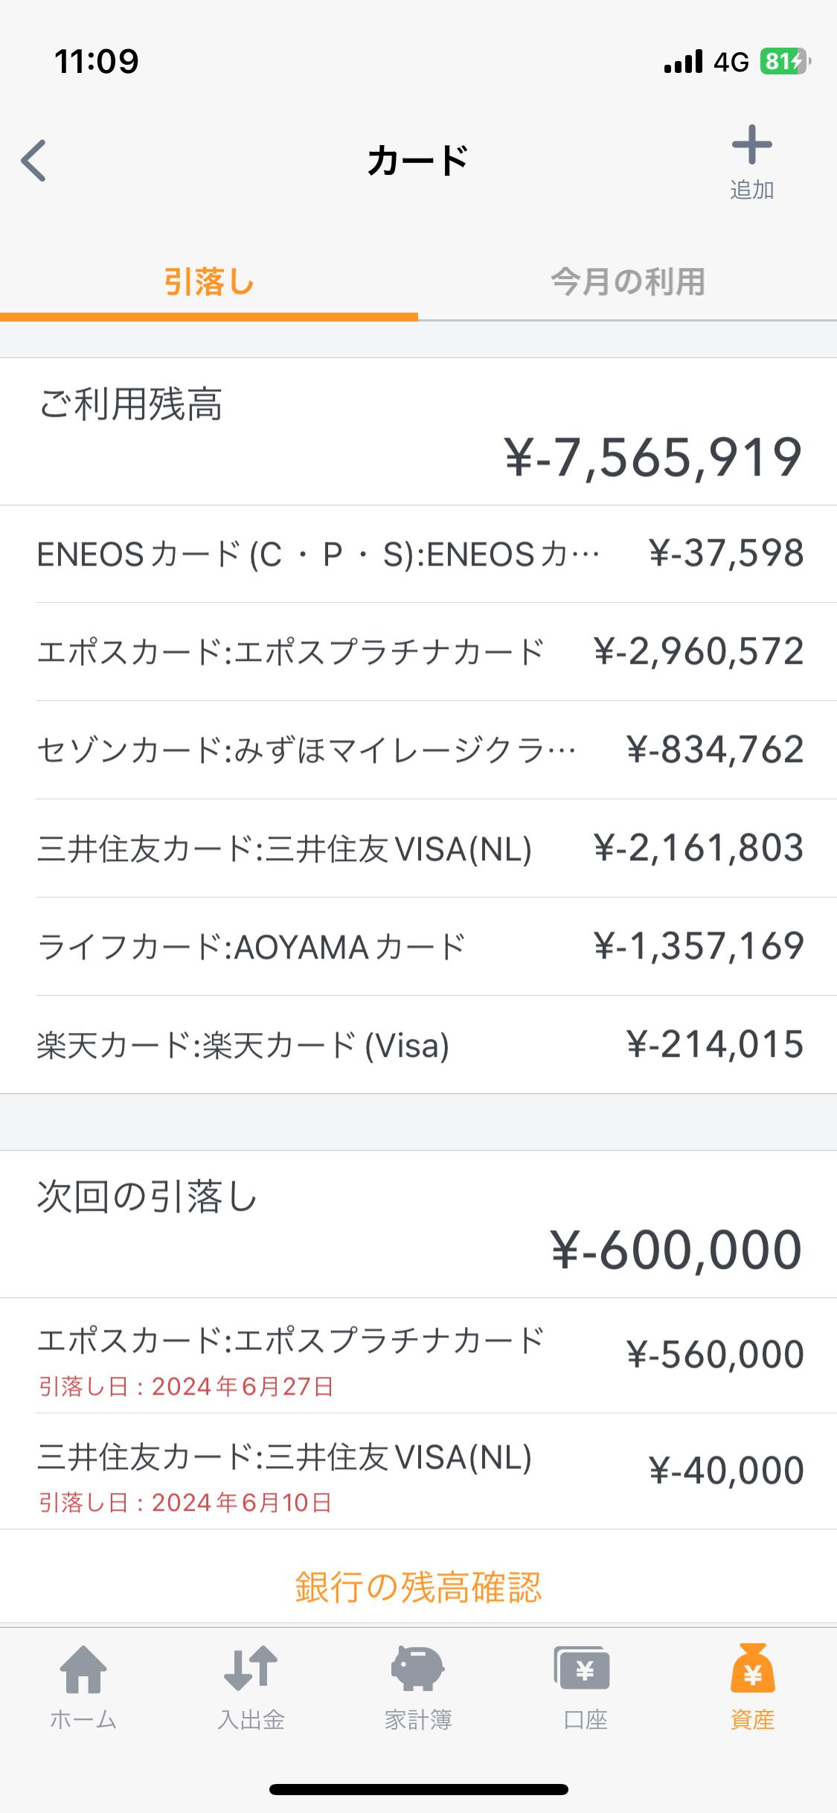Image resolution: width=837 pixels, height=1813 pixels.
Task: Tap the 三井住友VISA(NL) ¥-2,161,803 balance row
Action: tap(418, 848)
